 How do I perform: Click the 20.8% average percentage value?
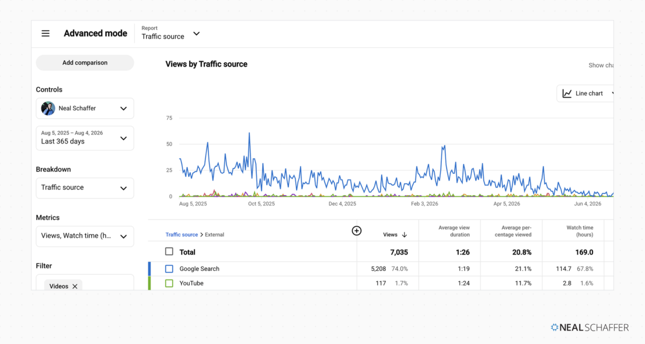coord(522,252)
